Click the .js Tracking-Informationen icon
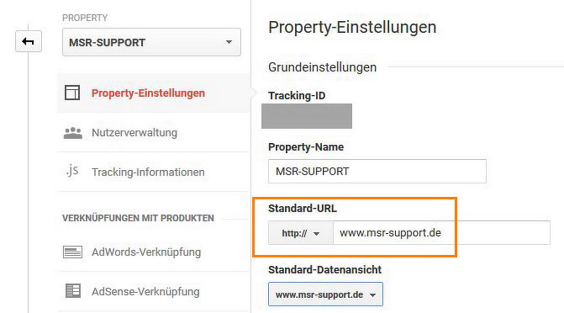 (x=72, y=172)
